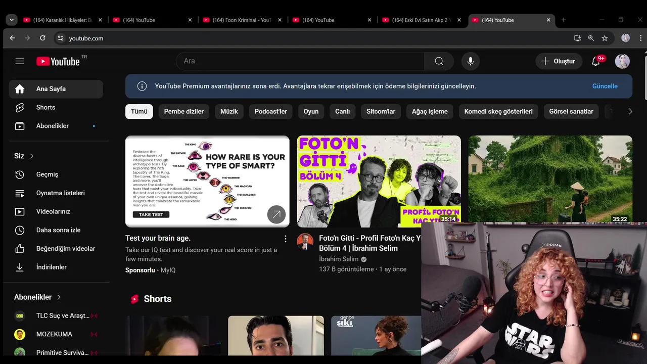Screen dimensions: 647x364
Task: Select the Podcast'ler chip
Action: [270, 111]
